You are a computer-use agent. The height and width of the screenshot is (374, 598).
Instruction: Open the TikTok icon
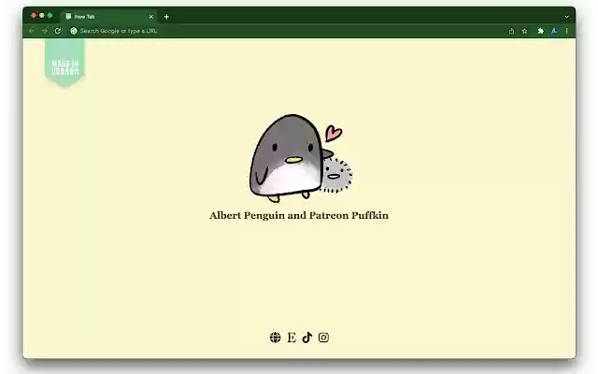click(x=307, y=338)
